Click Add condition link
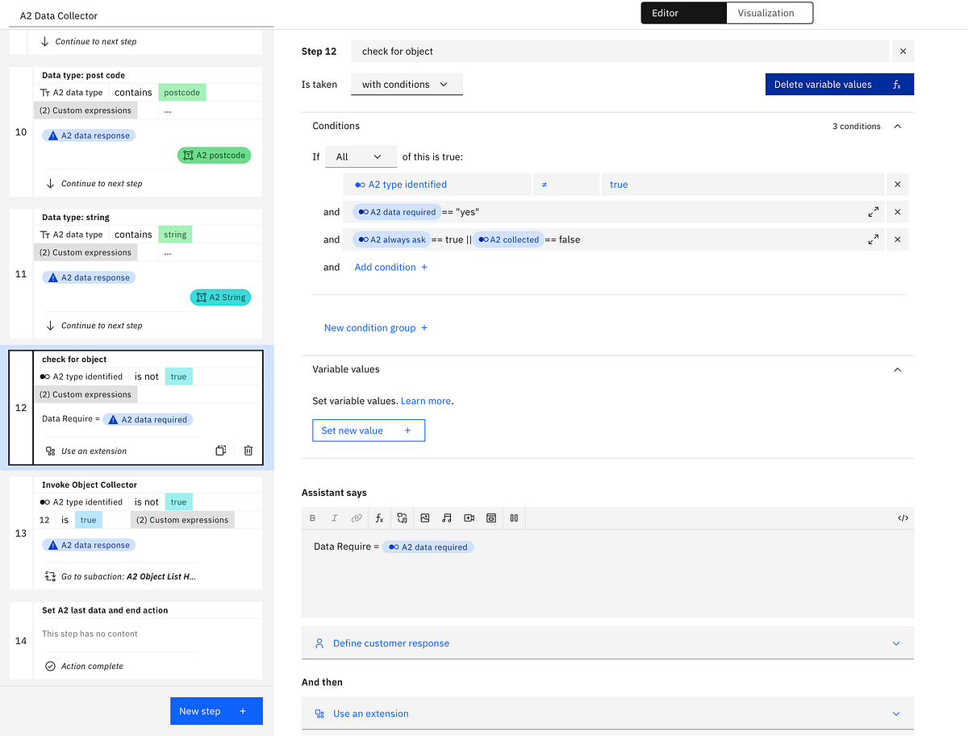The width and height of the screenshot is (968, 736). coord(391,267)
